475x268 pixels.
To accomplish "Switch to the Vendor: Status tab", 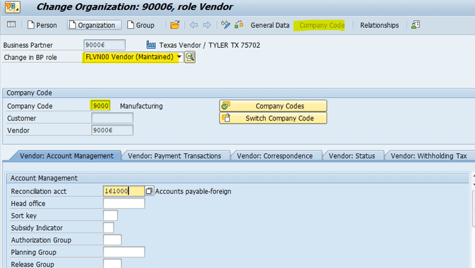I will pos(352,155).
